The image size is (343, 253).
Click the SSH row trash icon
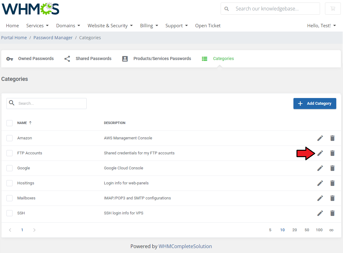[332, 213]
